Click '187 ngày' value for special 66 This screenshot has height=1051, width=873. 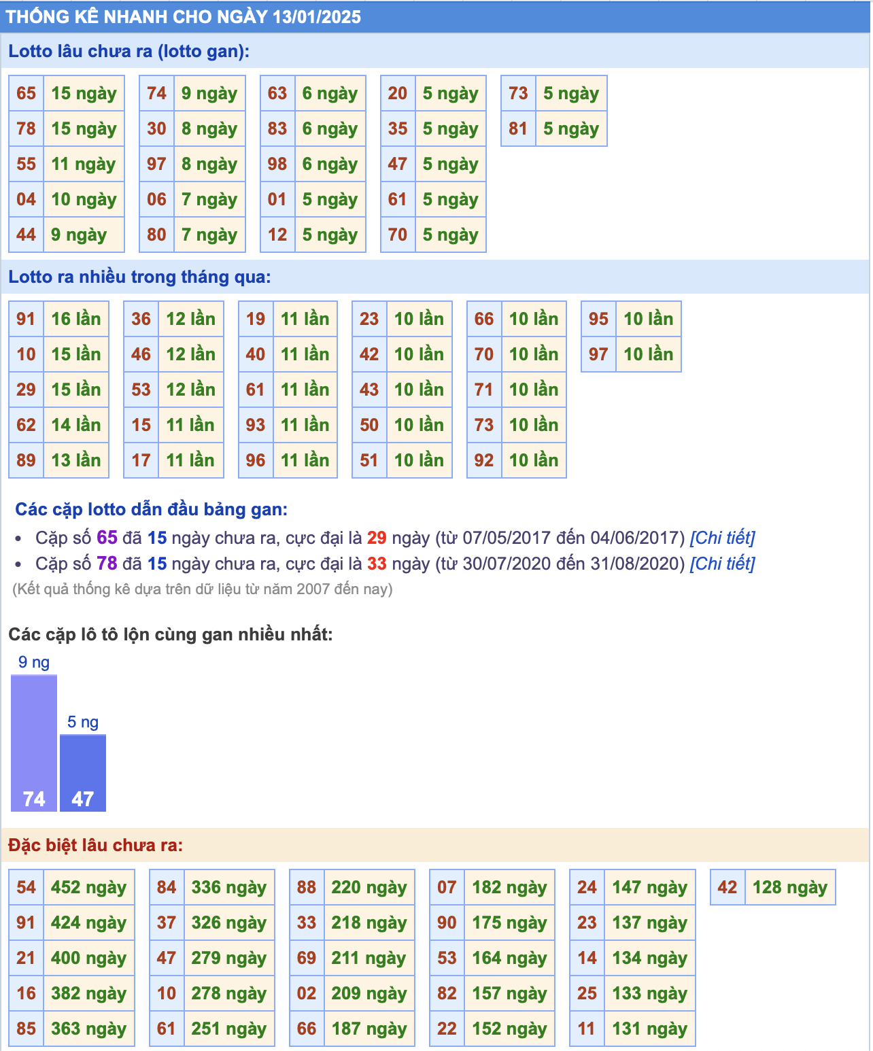tap(369, 1029)
